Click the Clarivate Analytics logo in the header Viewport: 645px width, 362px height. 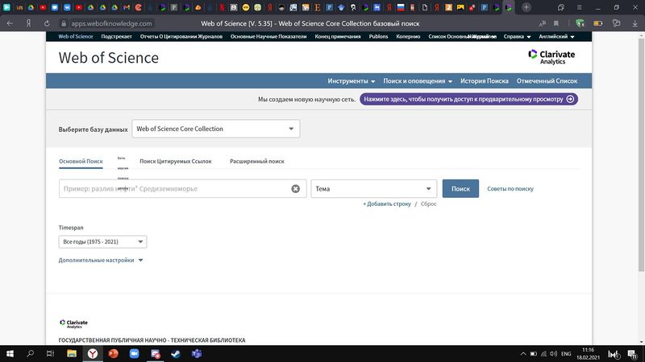click(x=551, y=57)
